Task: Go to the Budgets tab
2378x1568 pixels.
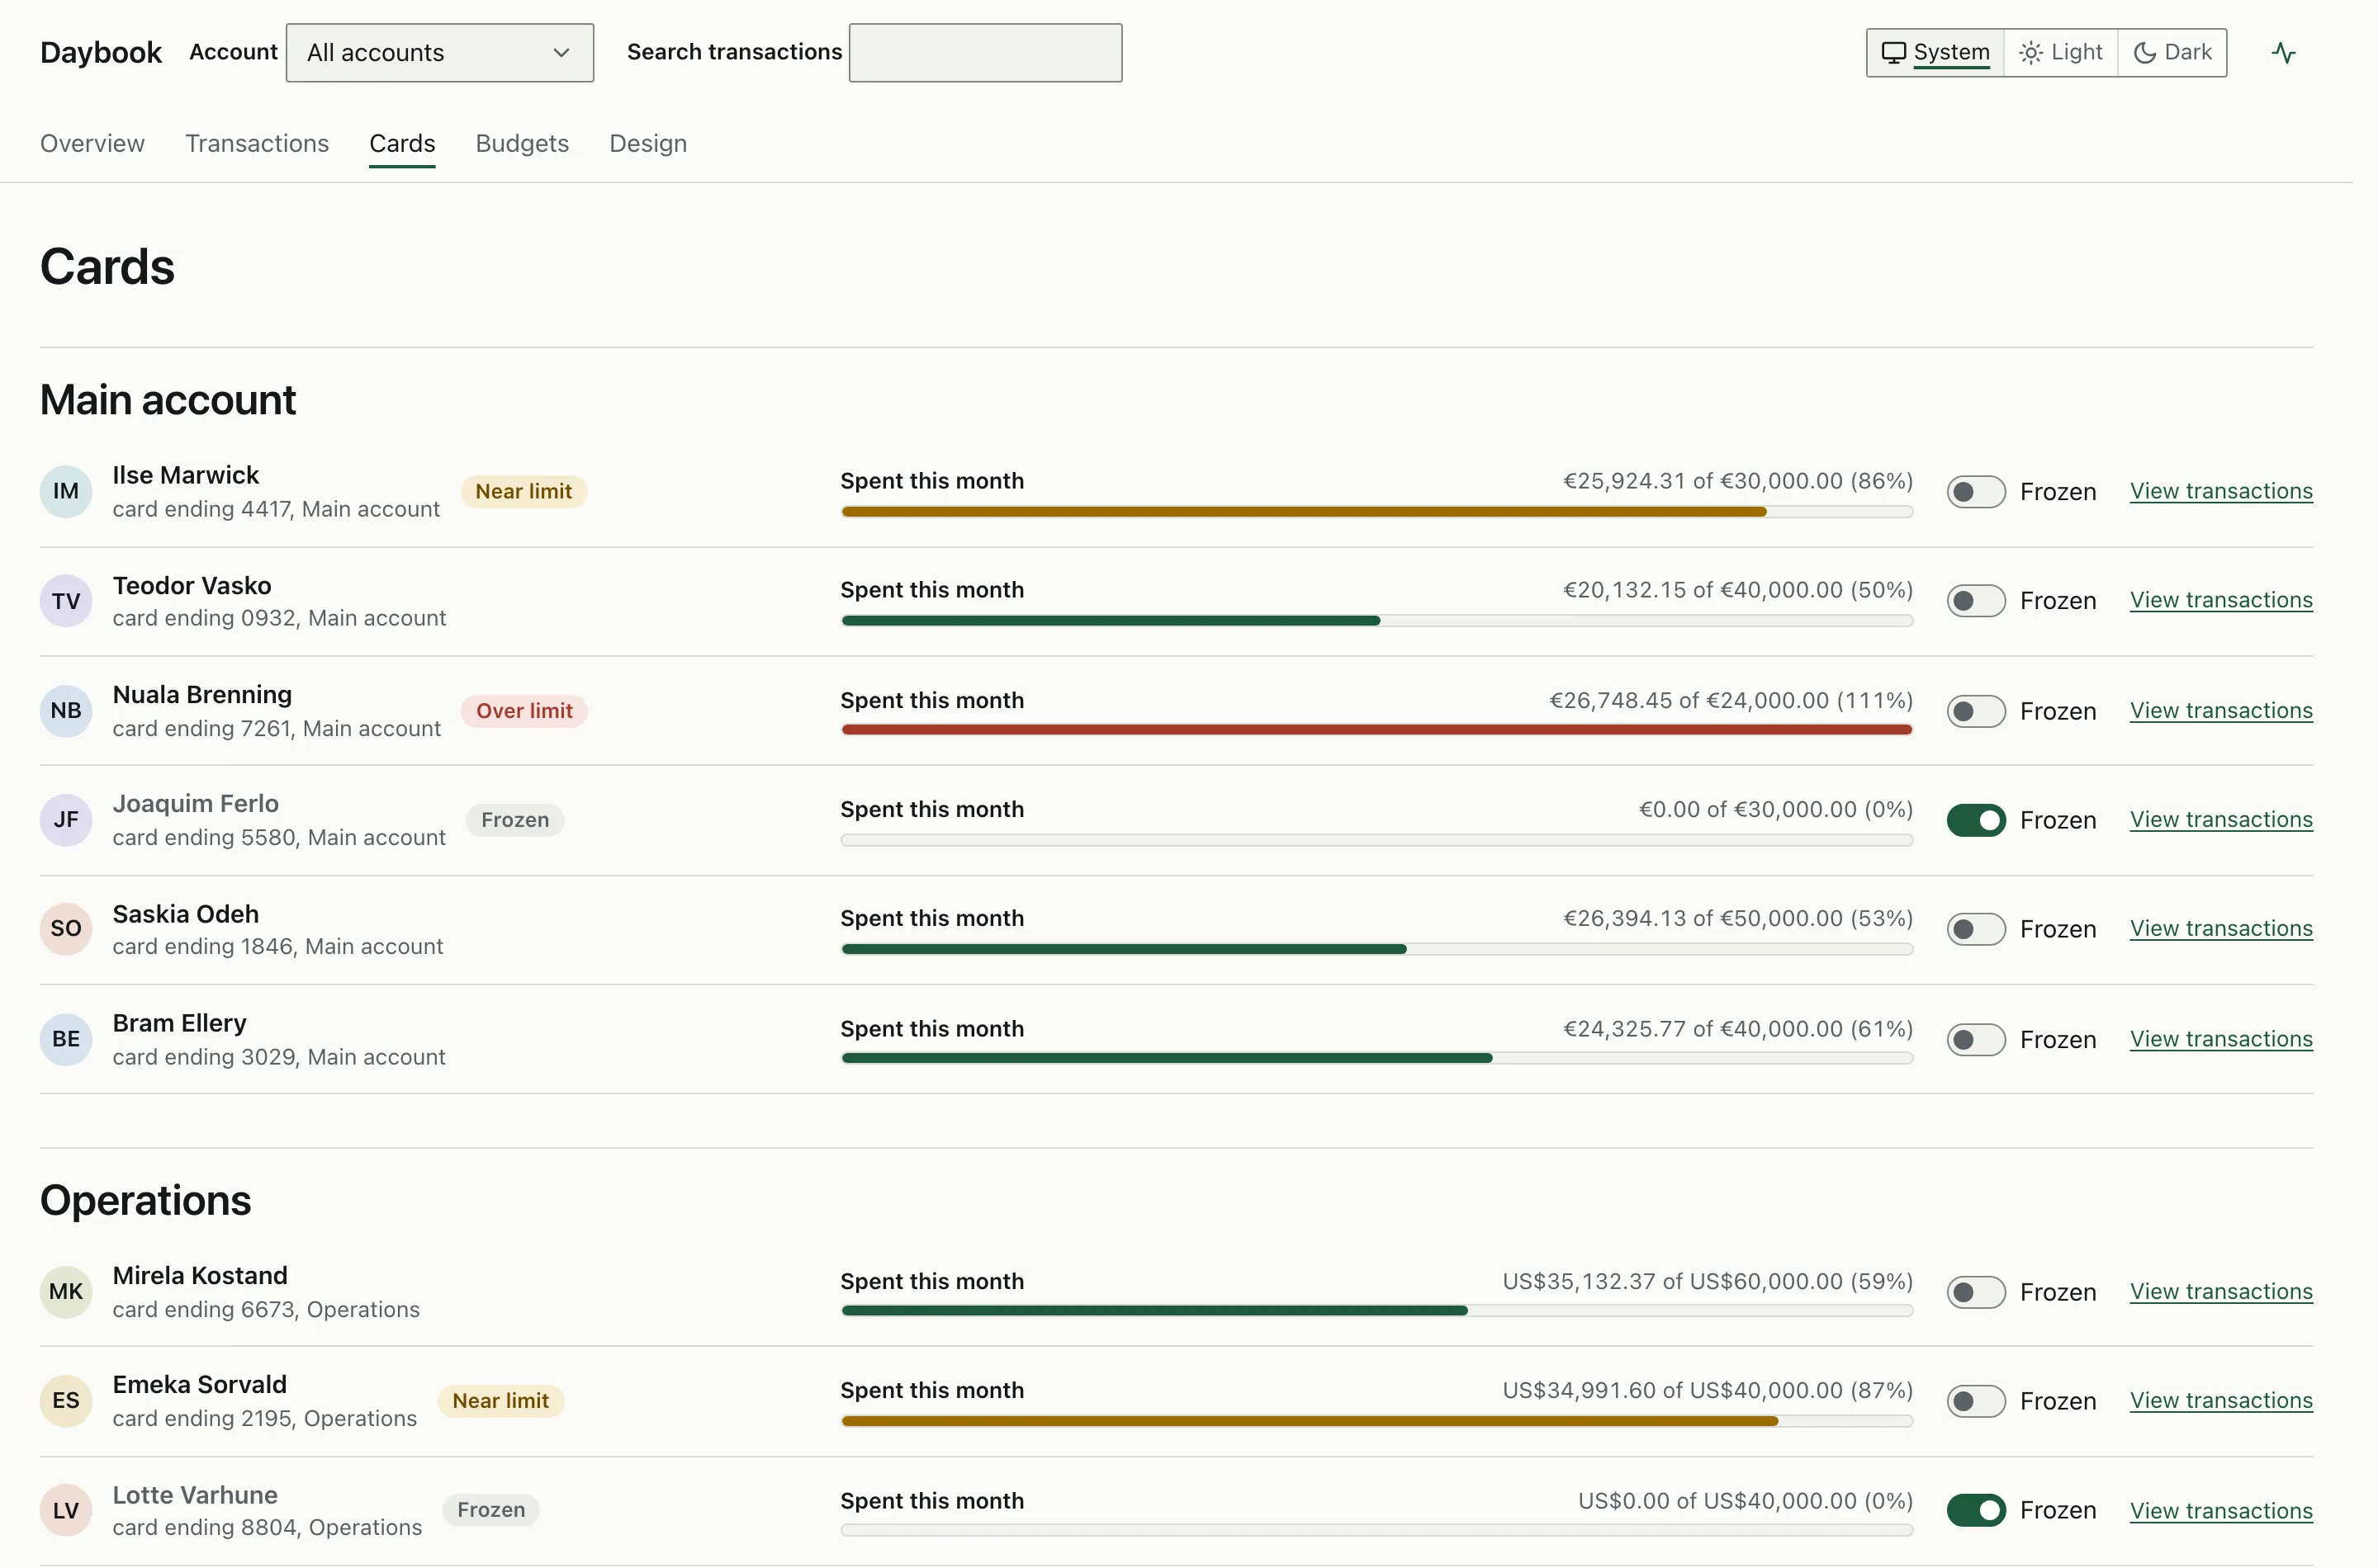Action: 522,143
